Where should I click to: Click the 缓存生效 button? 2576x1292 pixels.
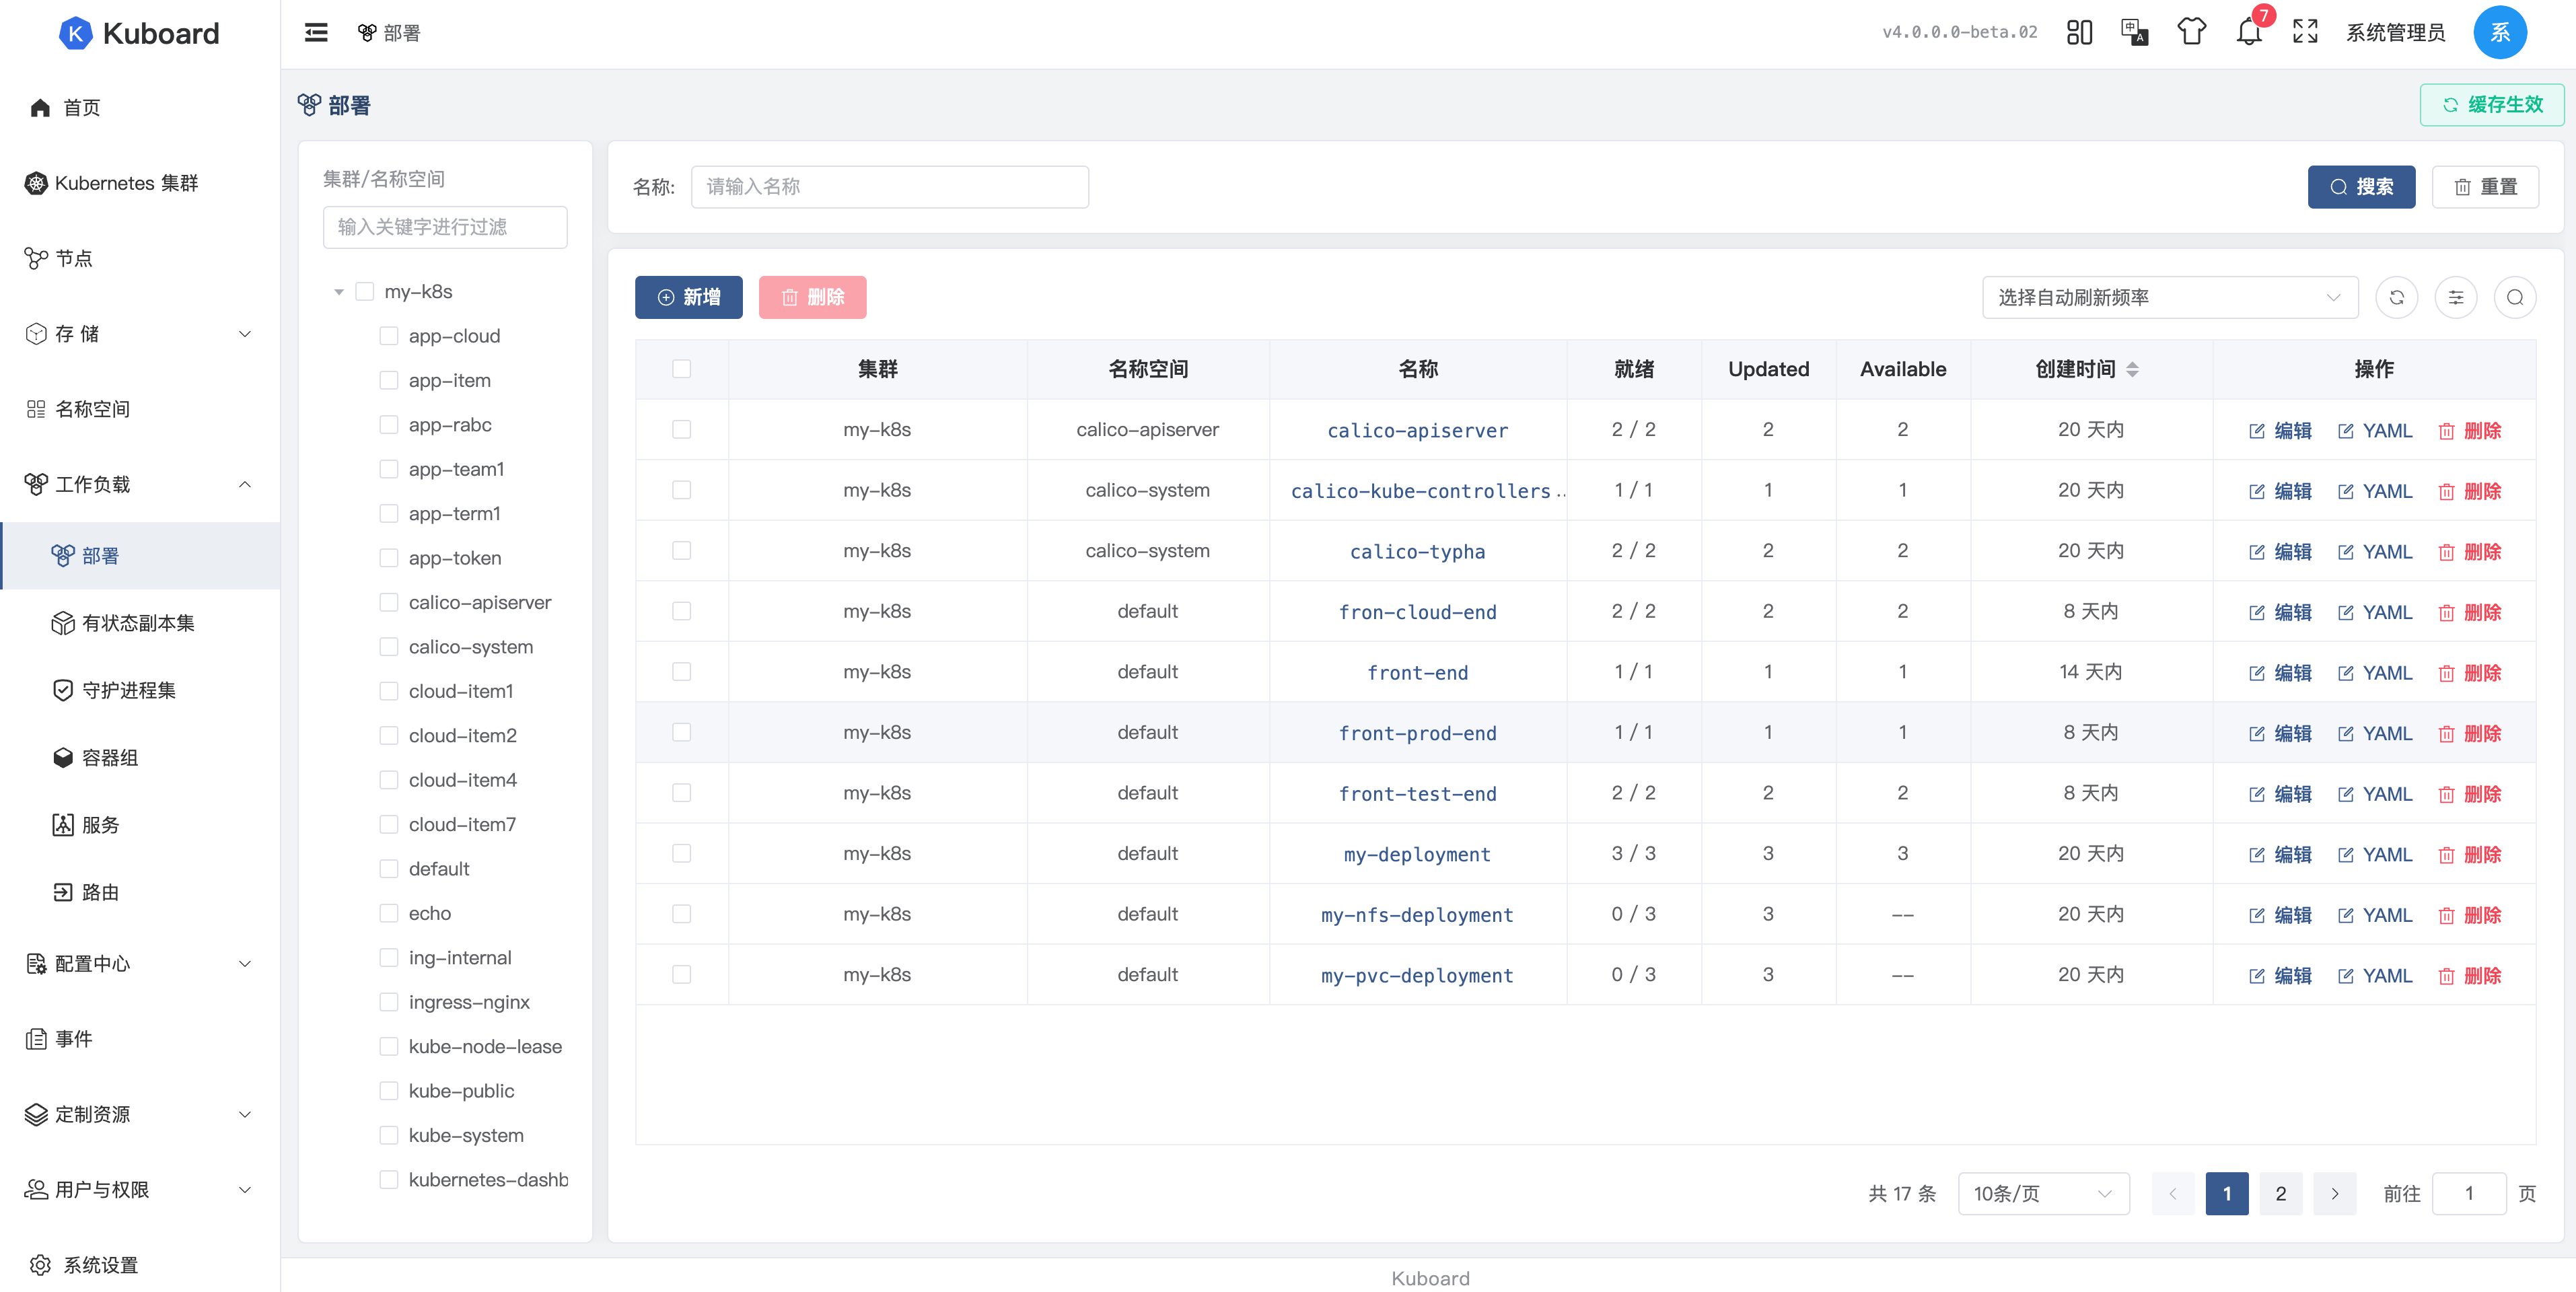pyautogui.click(x=2491, y=105)
